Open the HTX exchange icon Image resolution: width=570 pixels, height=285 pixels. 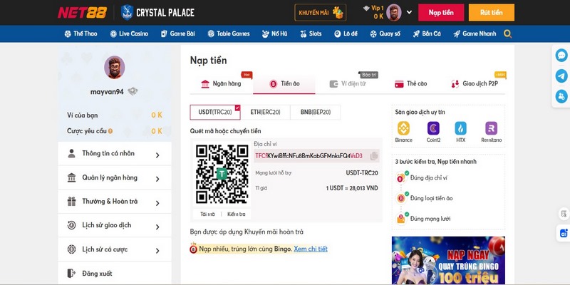coord(460,128)
